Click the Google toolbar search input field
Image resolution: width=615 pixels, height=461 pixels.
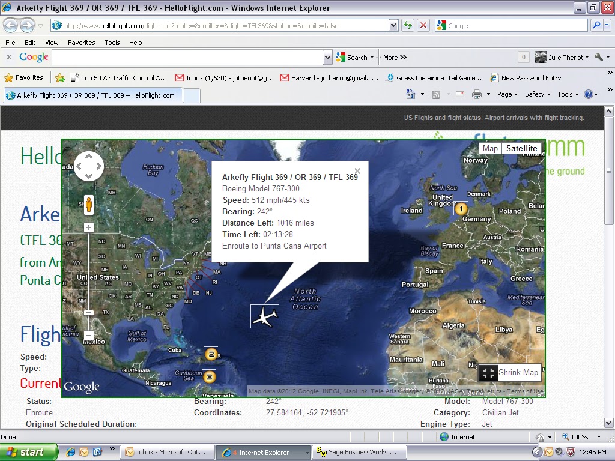(187, 58)
